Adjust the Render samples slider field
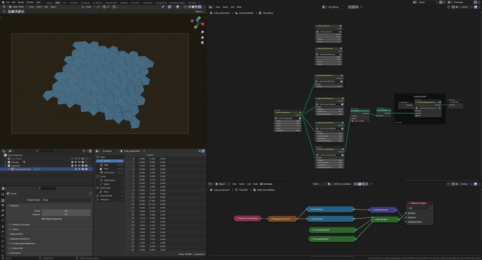The width and height of the screenshot is (482, 260). (x=66, y=211)
